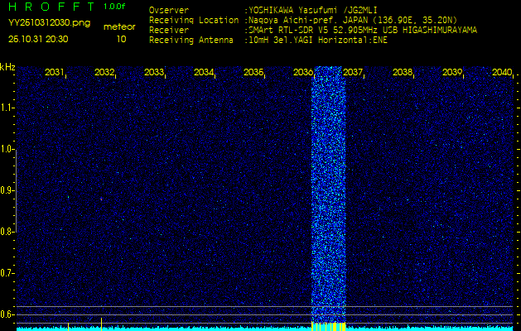Click the yellow meteor label
The width and height of the screenshot is (521, 331).
click(x=120, y=26)
